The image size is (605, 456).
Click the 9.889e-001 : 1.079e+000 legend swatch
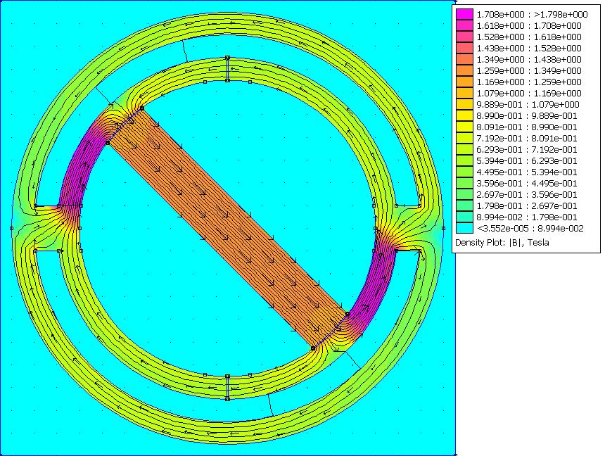pos(464,104)
